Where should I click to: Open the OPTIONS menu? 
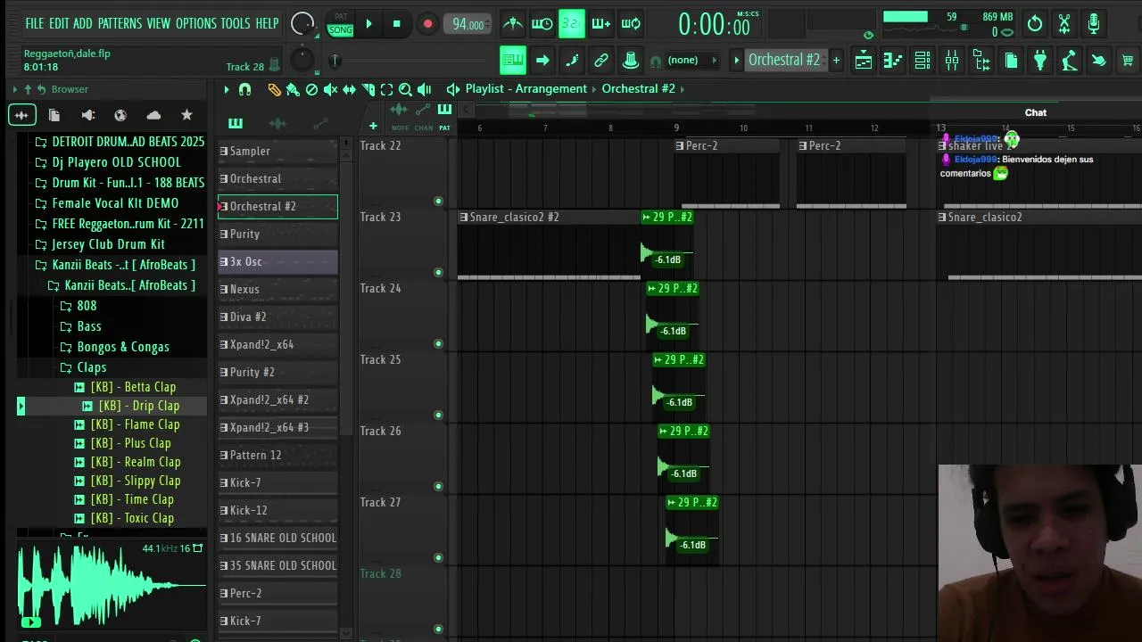click(x=196, y=24)
